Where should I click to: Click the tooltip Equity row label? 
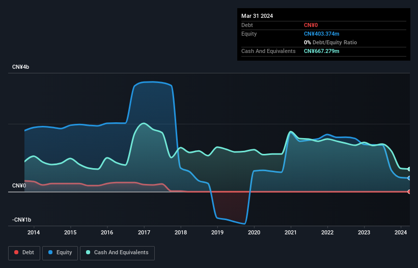(x=249, y=34)
